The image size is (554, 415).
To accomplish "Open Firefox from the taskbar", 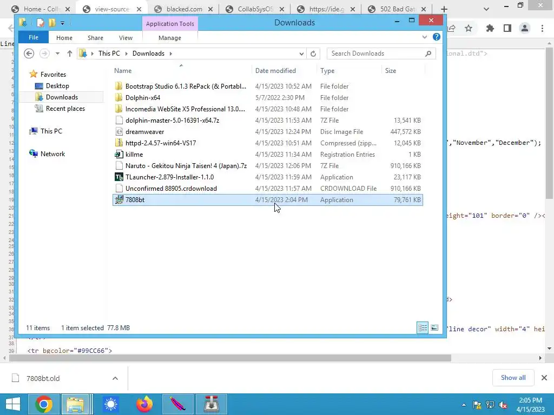I will (x=144, y=404).
